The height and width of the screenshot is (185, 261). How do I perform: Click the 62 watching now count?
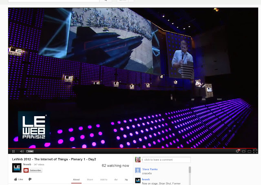pos(115,165)
